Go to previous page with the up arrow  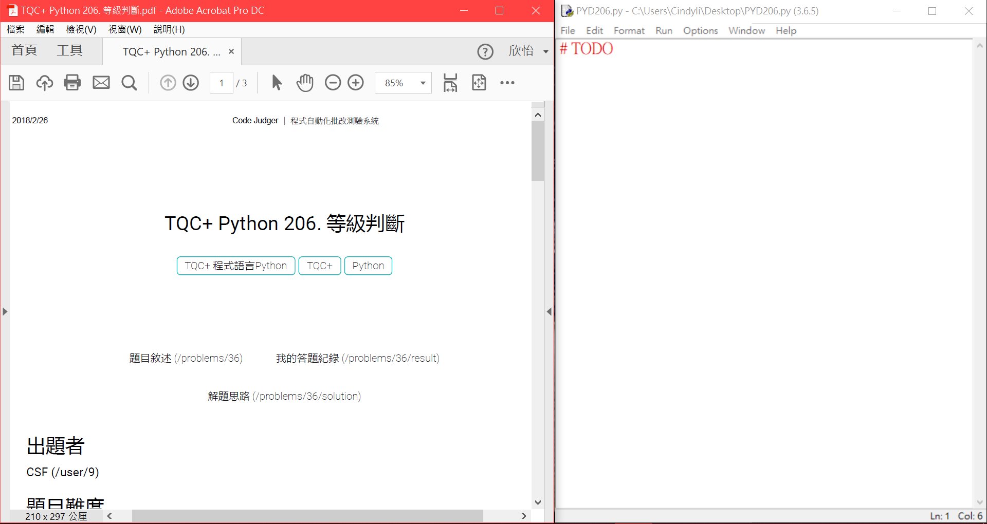point(168,83)
